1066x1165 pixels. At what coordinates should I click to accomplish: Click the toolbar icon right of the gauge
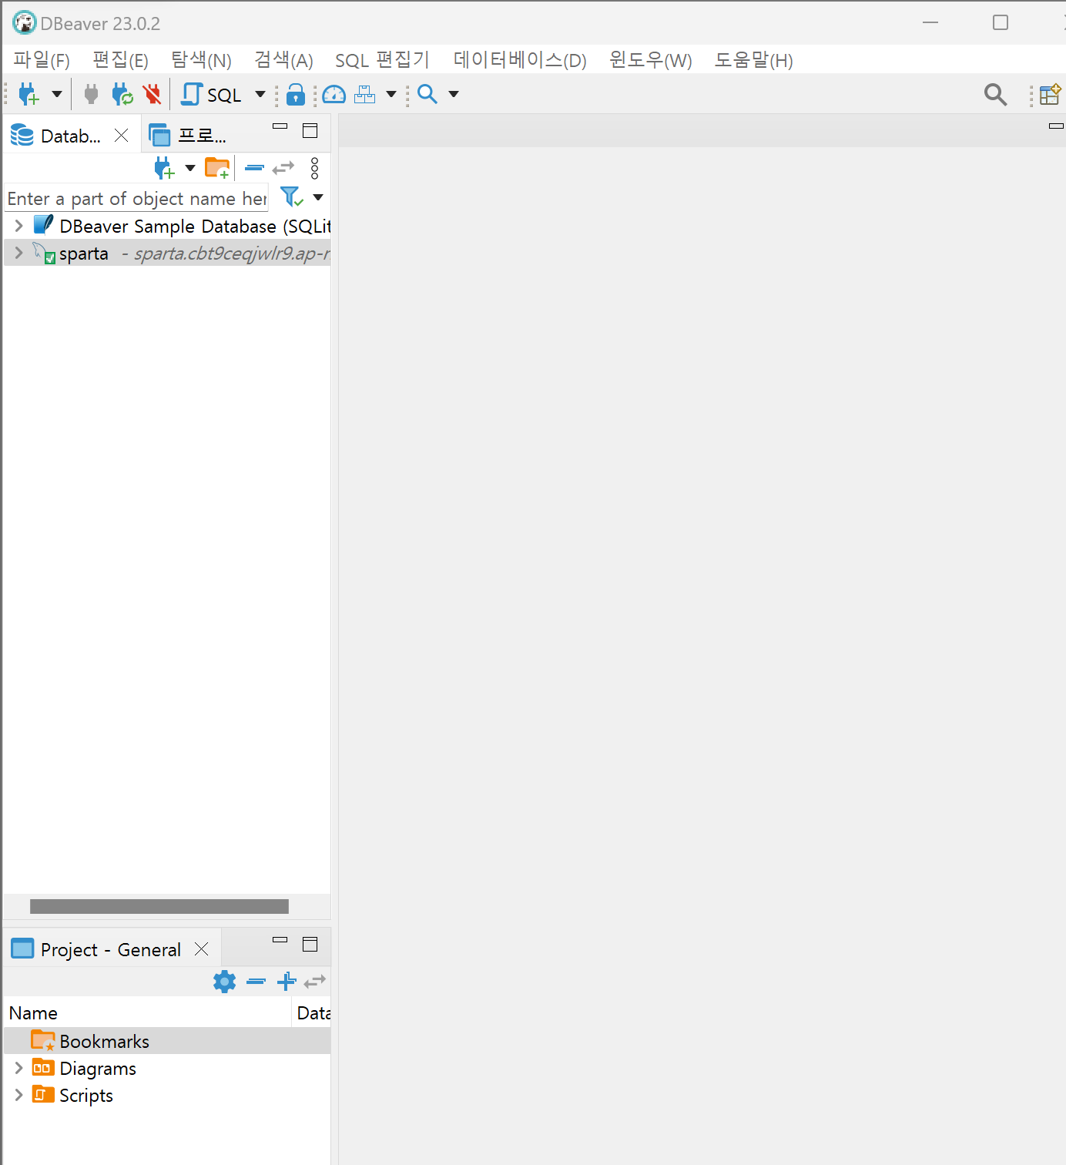tap(365, 94)
